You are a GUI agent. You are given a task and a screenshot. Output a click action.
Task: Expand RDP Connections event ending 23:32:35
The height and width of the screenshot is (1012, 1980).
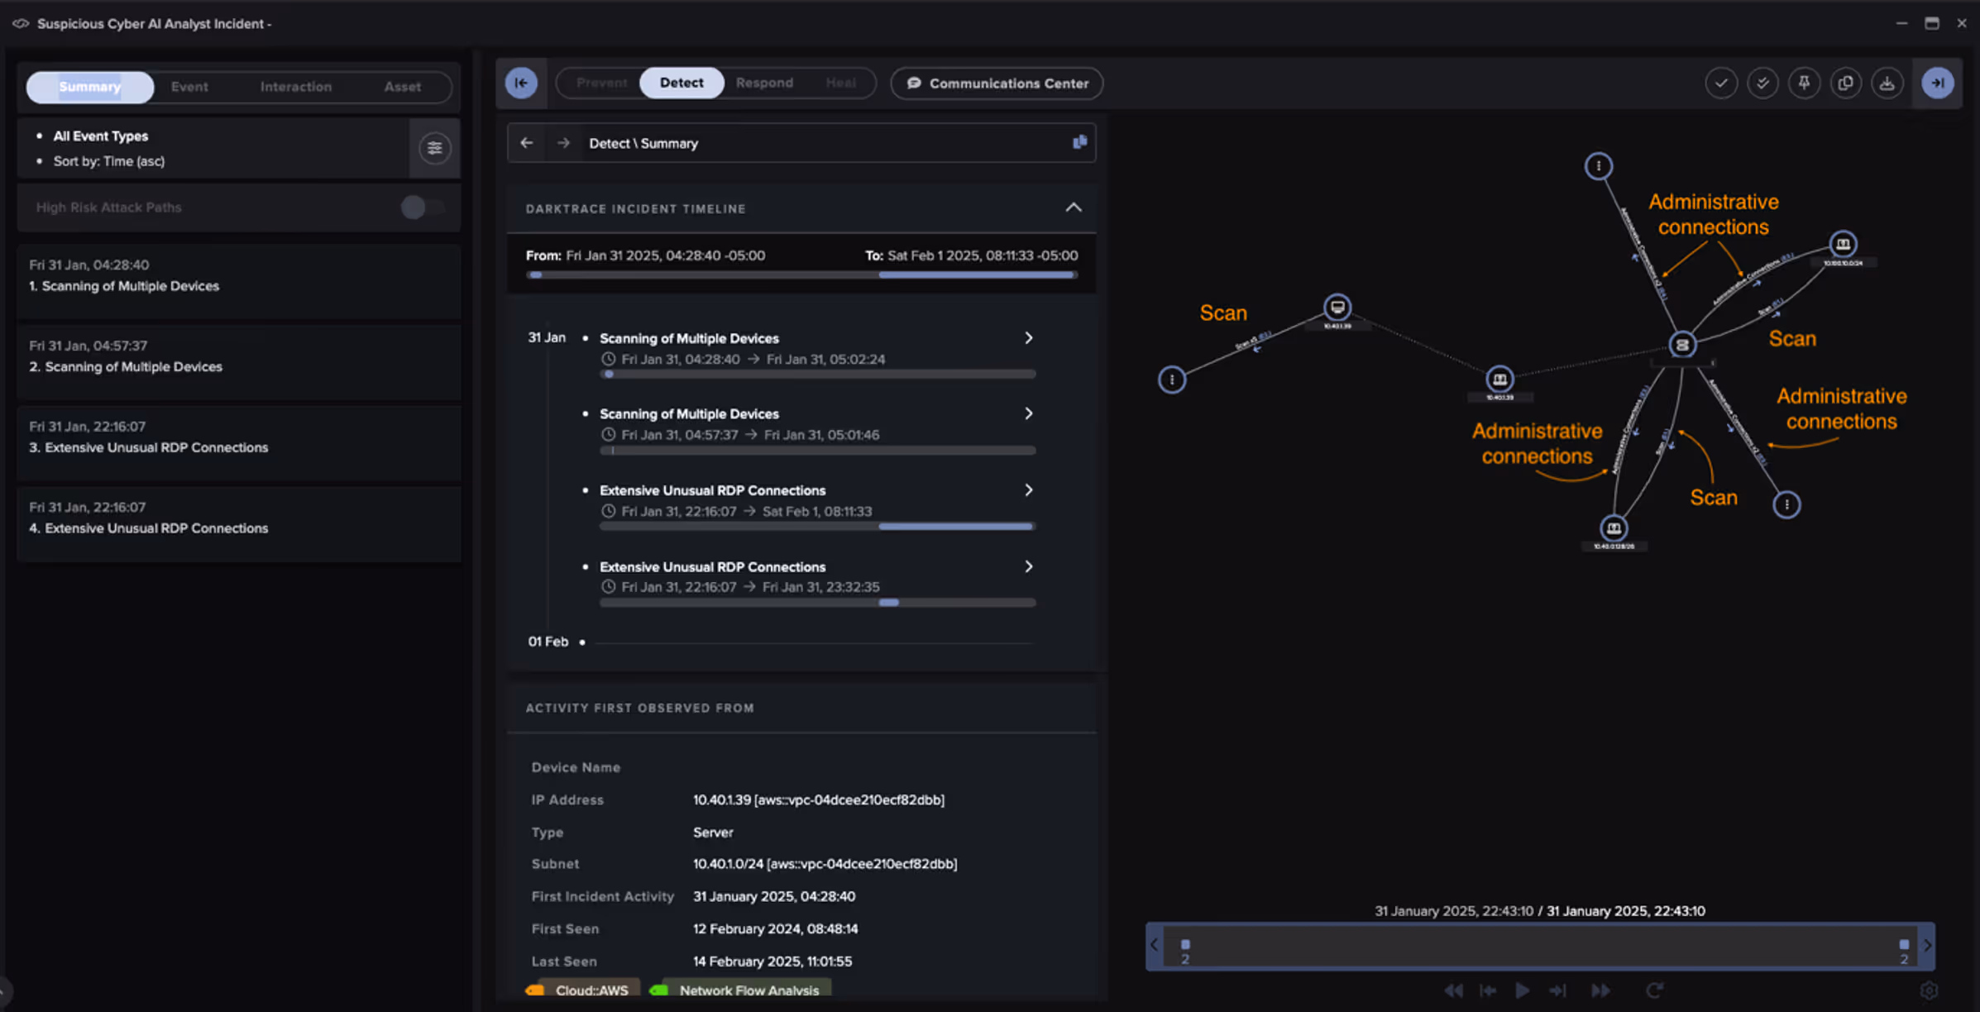tap(1028, 566)
